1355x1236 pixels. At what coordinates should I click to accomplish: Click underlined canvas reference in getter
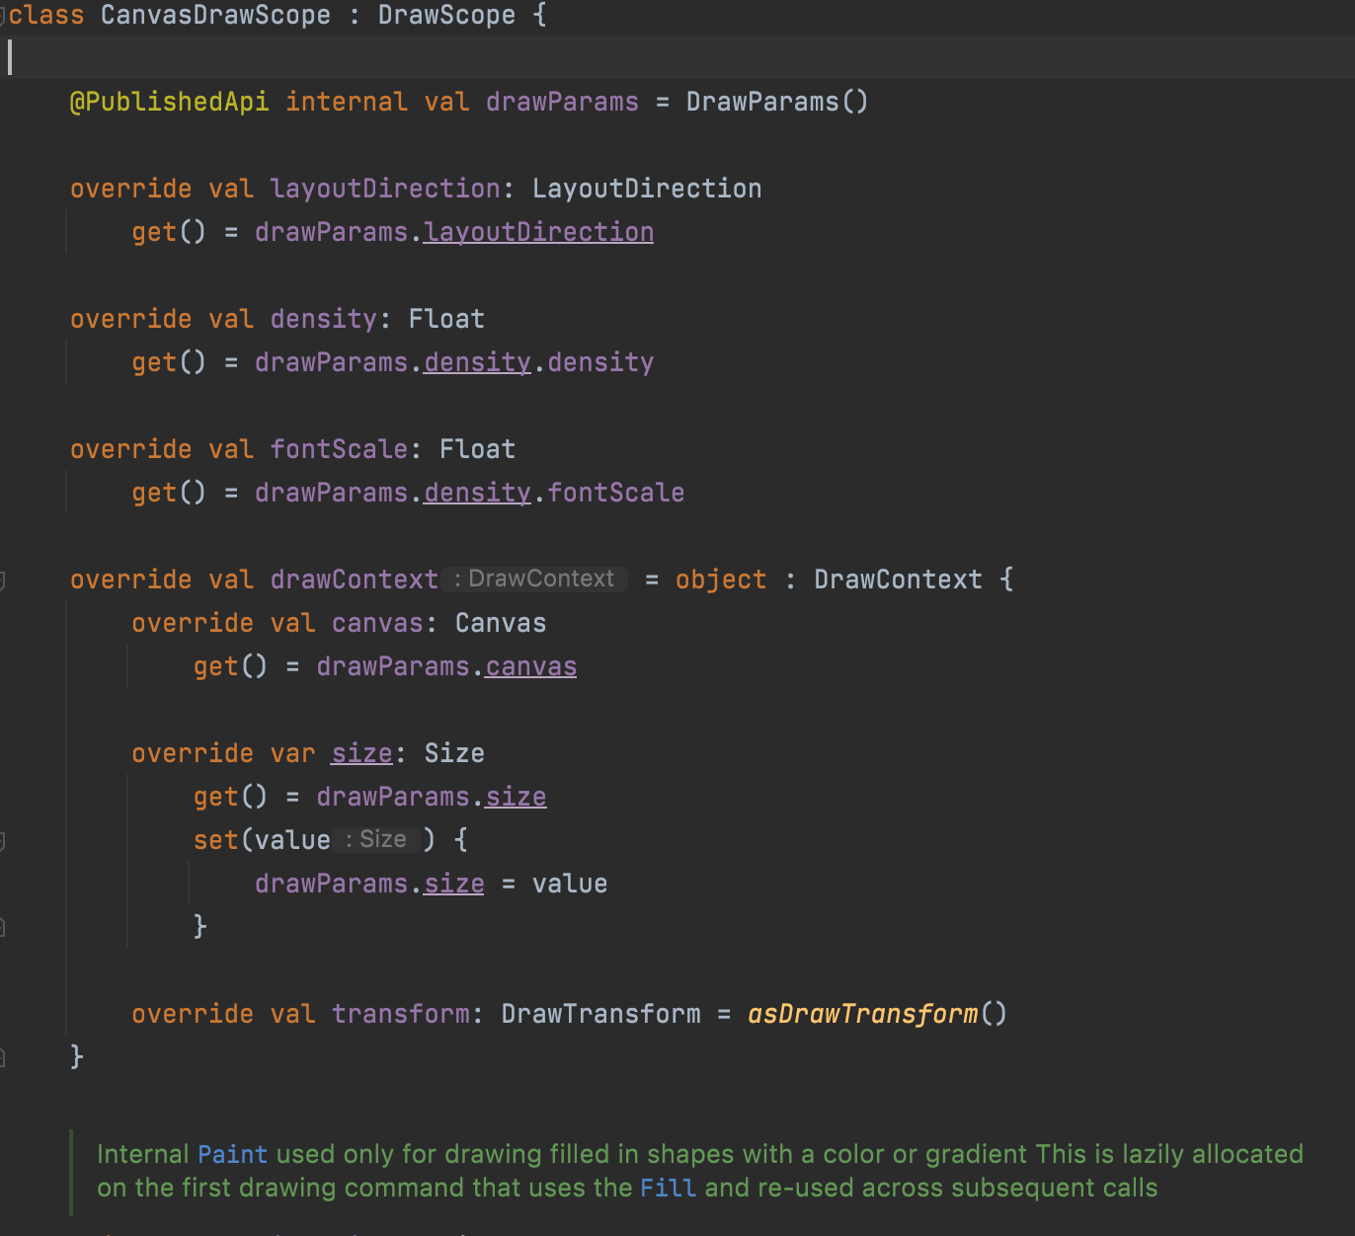(x=530, y=666)
